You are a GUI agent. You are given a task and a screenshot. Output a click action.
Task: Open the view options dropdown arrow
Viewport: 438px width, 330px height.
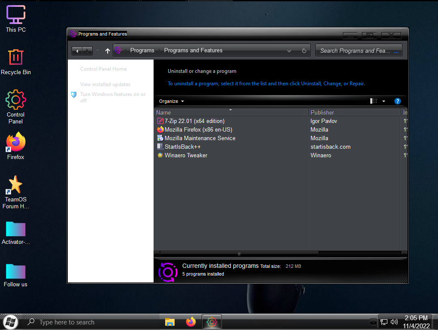[x=384, y=101]
